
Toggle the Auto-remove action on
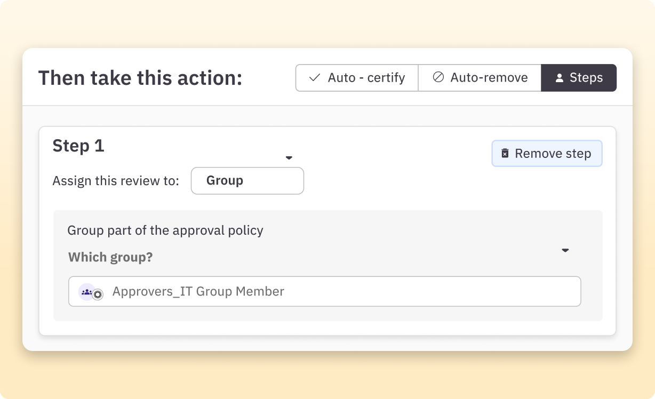(479, 77)
